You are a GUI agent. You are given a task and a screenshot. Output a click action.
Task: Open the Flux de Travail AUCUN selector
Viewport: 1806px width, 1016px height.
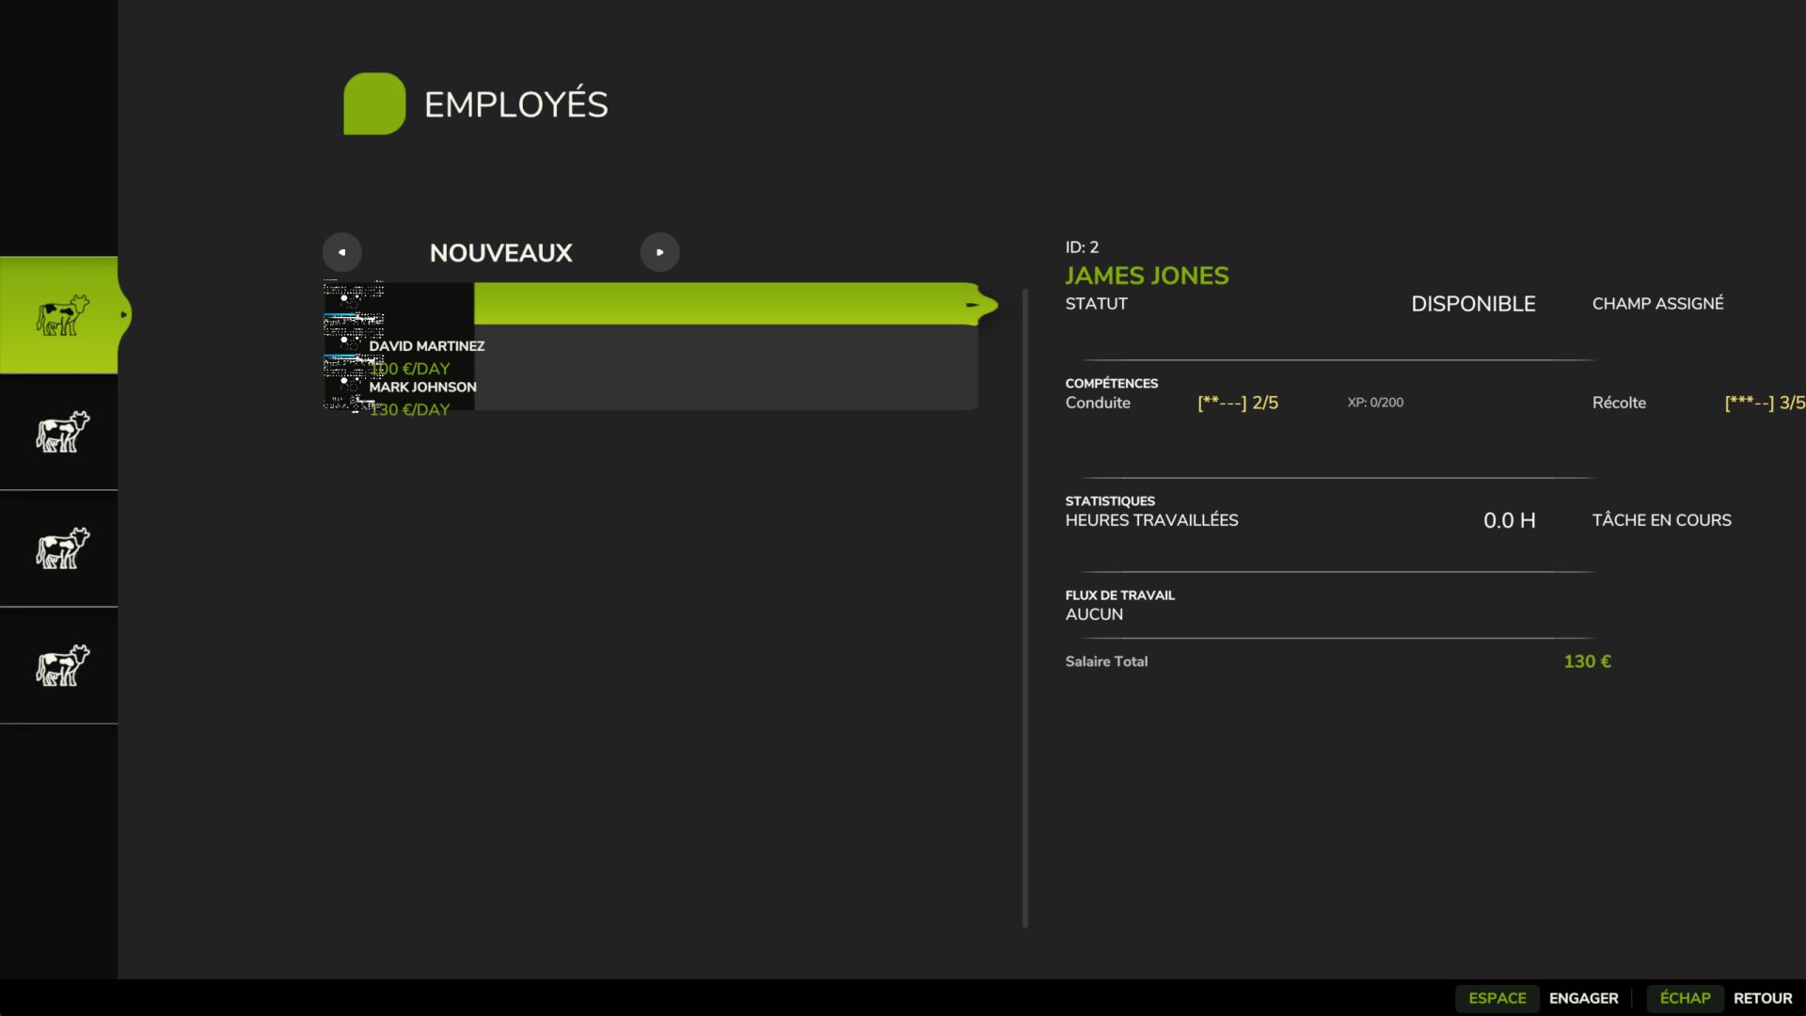[1094, 613]
